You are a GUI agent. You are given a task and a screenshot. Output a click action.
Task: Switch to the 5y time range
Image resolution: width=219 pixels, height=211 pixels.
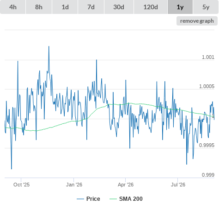tap(206, 7)
